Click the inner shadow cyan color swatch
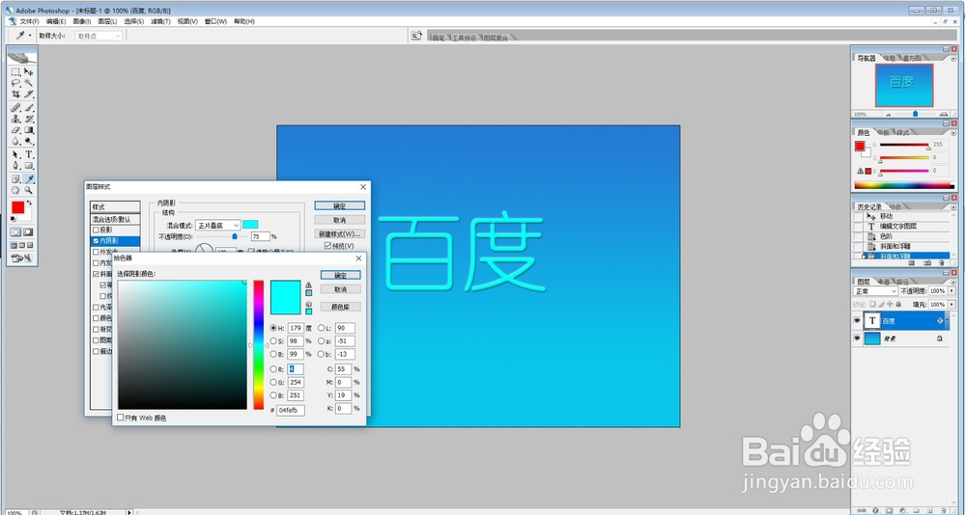 250,225
